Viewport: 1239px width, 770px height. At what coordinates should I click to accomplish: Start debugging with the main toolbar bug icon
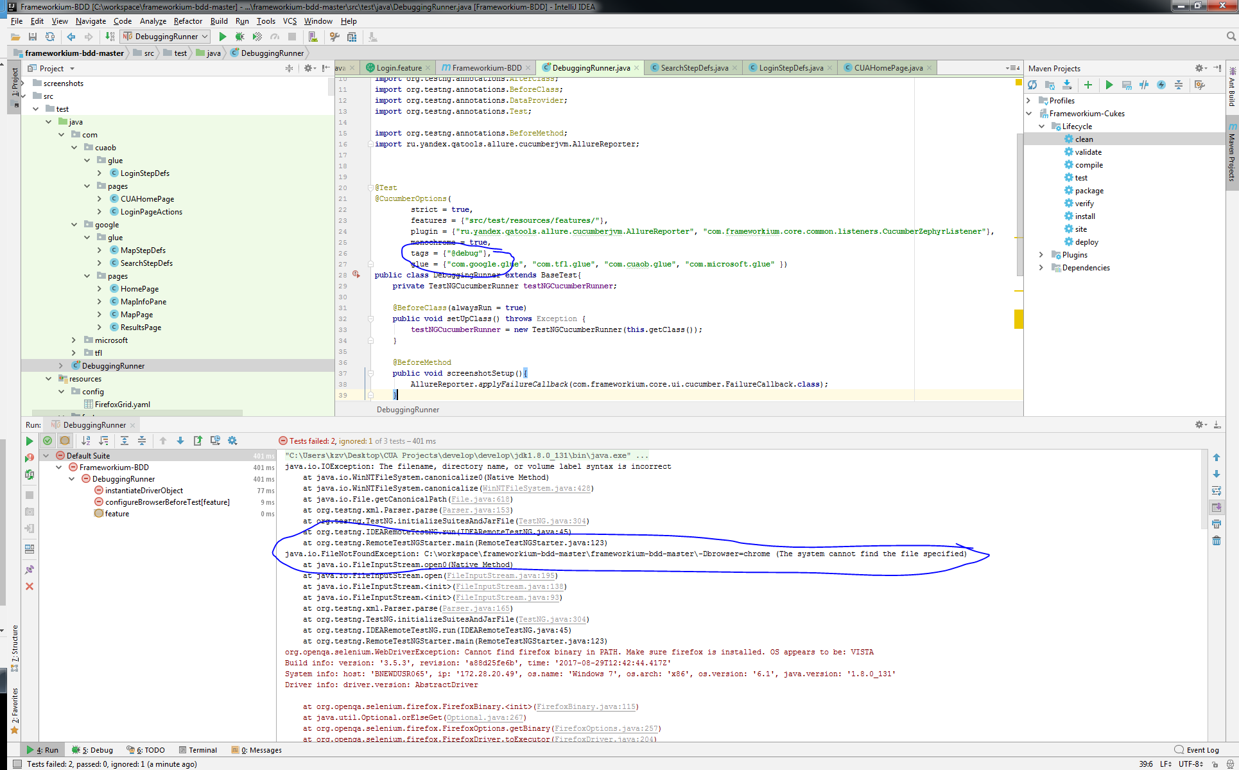[240, 37]
